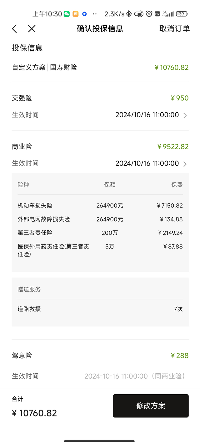This screenshot has width=200, height=445.
Task: Tap the back arrow icon
Action: click(14, 29)
